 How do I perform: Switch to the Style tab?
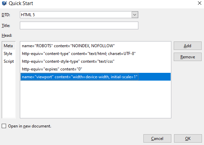pos(8,54)
